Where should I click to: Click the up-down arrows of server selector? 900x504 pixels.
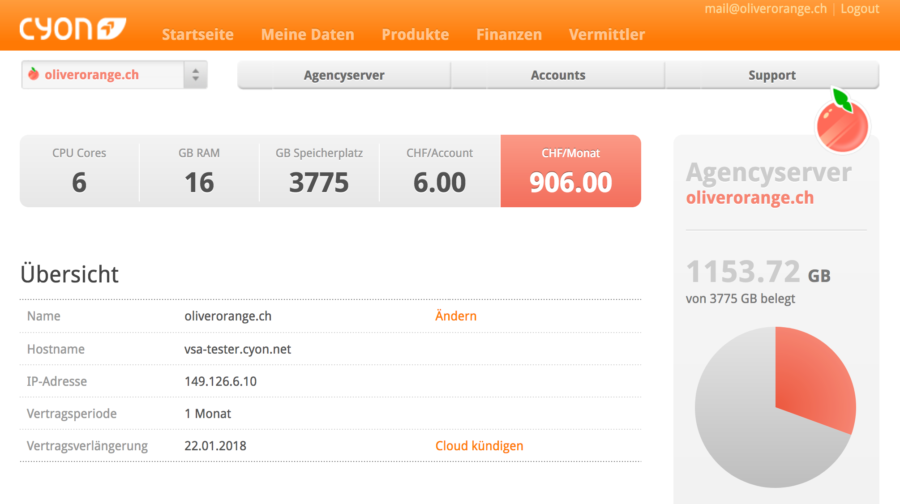196,75
